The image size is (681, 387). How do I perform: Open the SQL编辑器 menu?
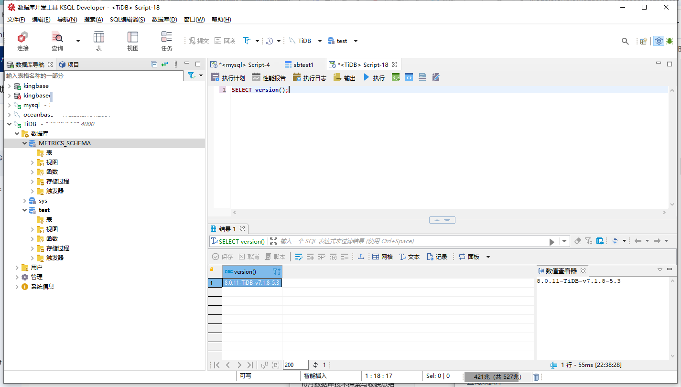127,20
